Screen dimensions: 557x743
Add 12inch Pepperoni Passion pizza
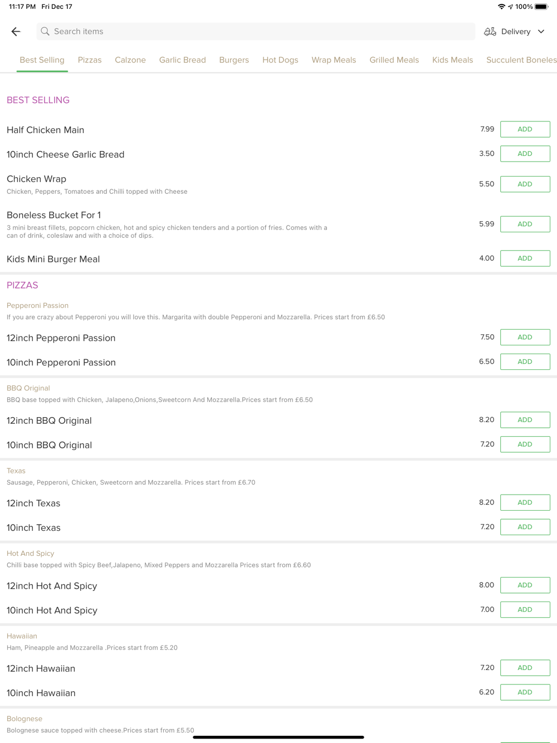click(525, 338)
